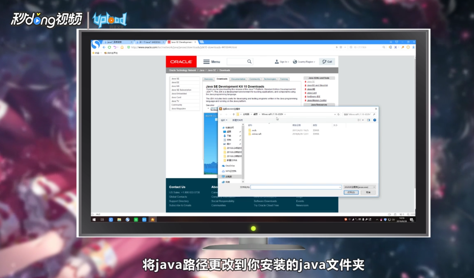Click the new tab button in browser
This screenshot has width=474, height=278.
201,42
